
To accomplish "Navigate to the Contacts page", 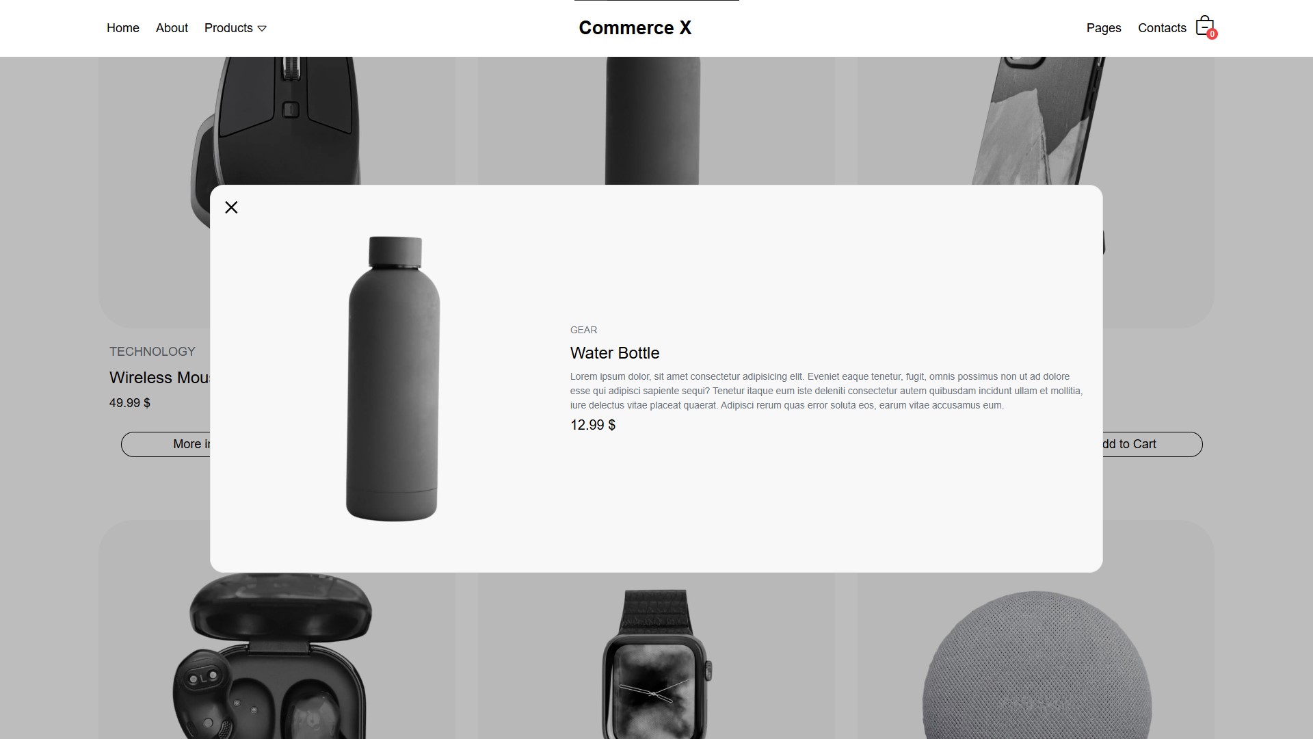I will click(1162, 28).
